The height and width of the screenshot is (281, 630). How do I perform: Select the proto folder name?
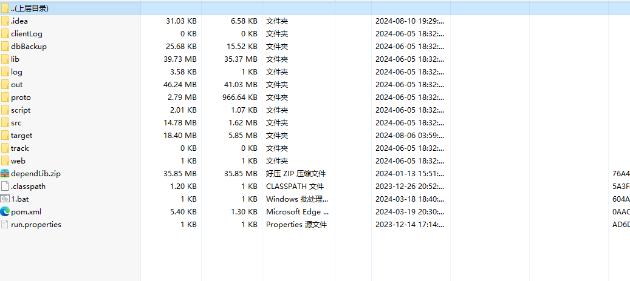(21, 98)
